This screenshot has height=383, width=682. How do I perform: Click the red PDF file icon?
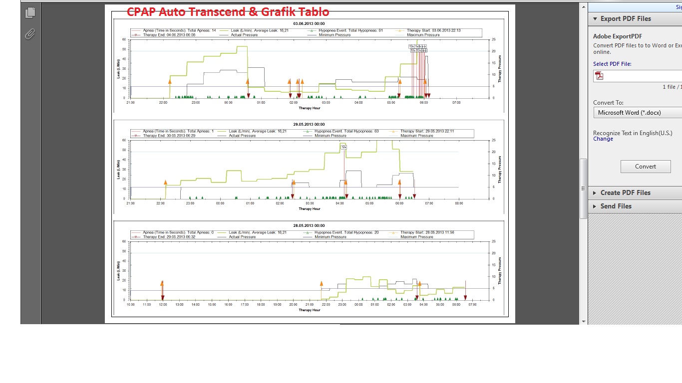(599, 76)
